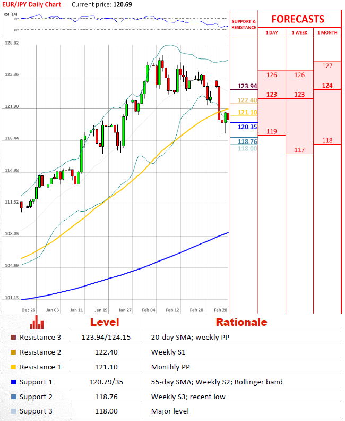Click the 'Level' table column header

(105, 322)
